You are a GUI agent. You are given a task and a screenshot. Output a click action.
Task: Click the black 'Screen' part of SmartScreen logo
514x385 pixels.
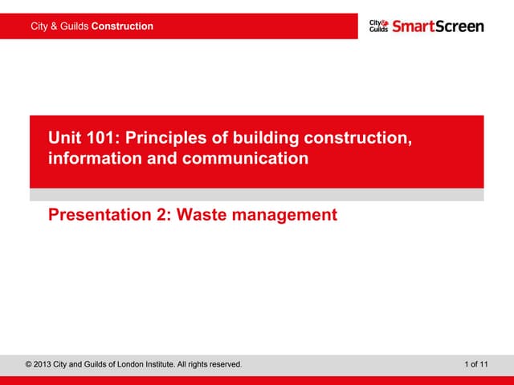pyautogui.click(x=459, y=26)
